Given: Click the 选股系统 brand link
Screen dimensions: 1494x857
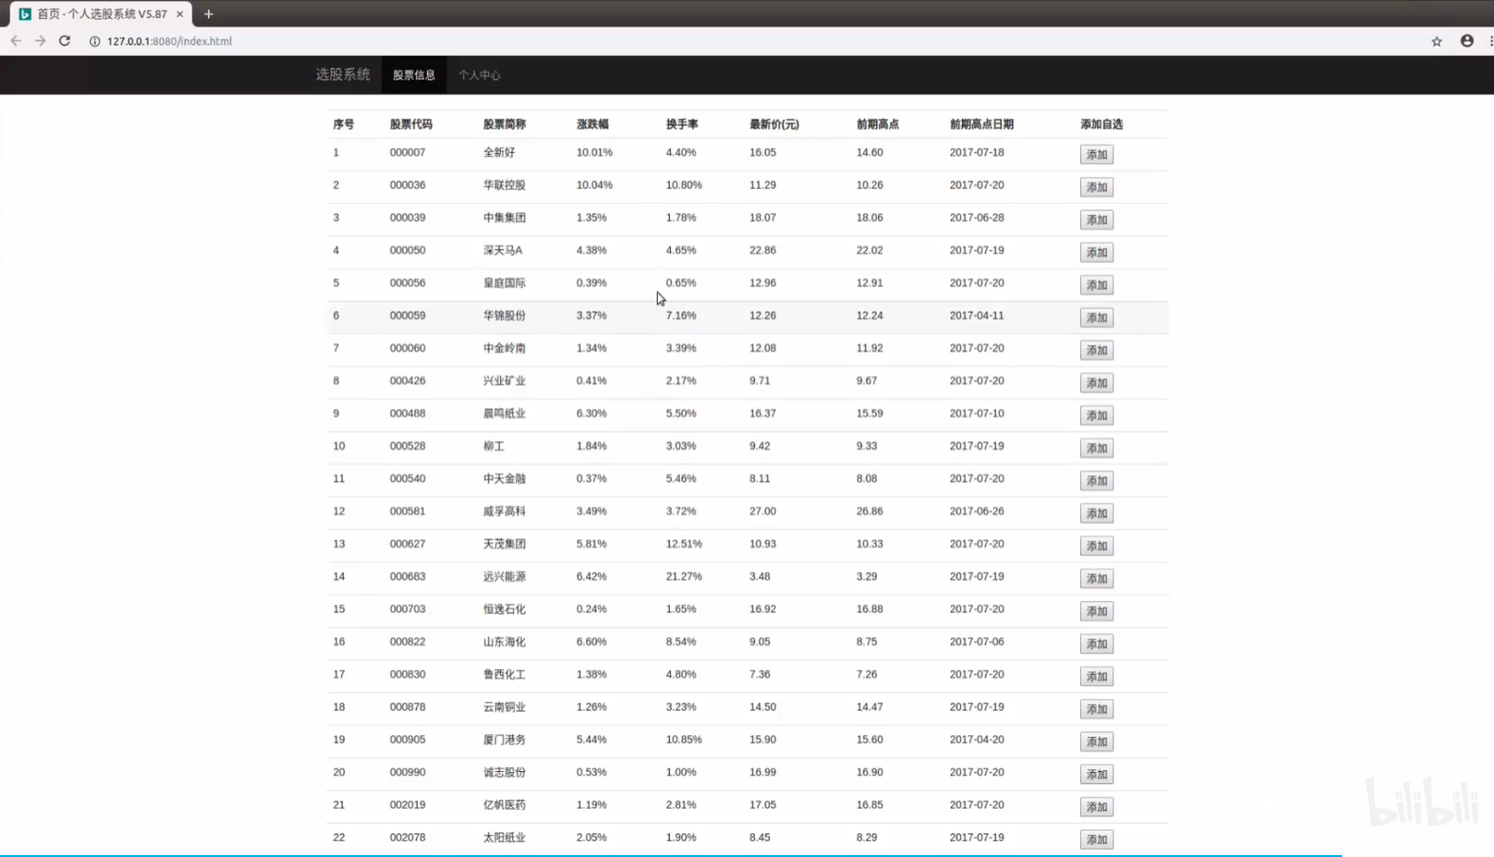Looking at the screenshot, I should point(342,75).
